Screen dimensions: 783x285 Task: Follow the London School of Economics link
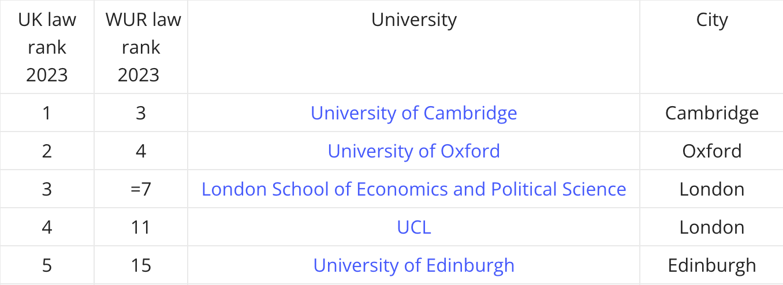click(x=413, y=189)
